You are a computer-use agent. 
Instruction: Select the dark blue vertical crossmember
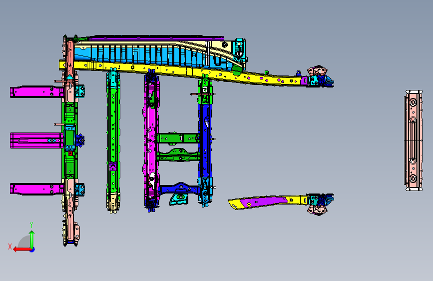pyautogui.click(x=205, y=141)
